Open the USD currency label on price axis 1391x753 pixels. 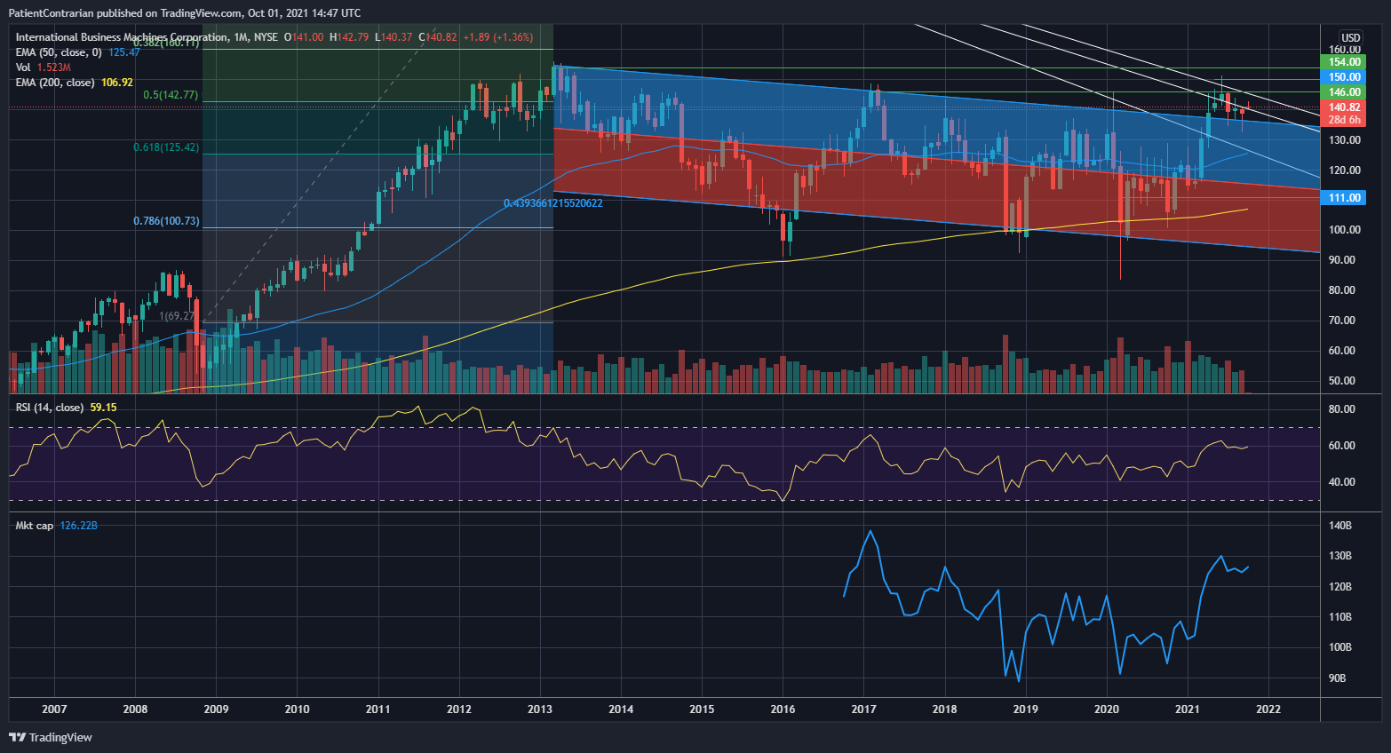1350,37
